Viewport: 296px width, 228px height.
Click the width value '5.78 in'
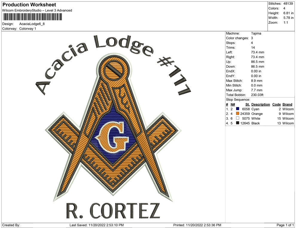[288, 18]
